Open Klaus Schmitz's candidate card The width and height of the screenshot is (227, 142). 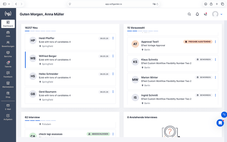[173, 63]
